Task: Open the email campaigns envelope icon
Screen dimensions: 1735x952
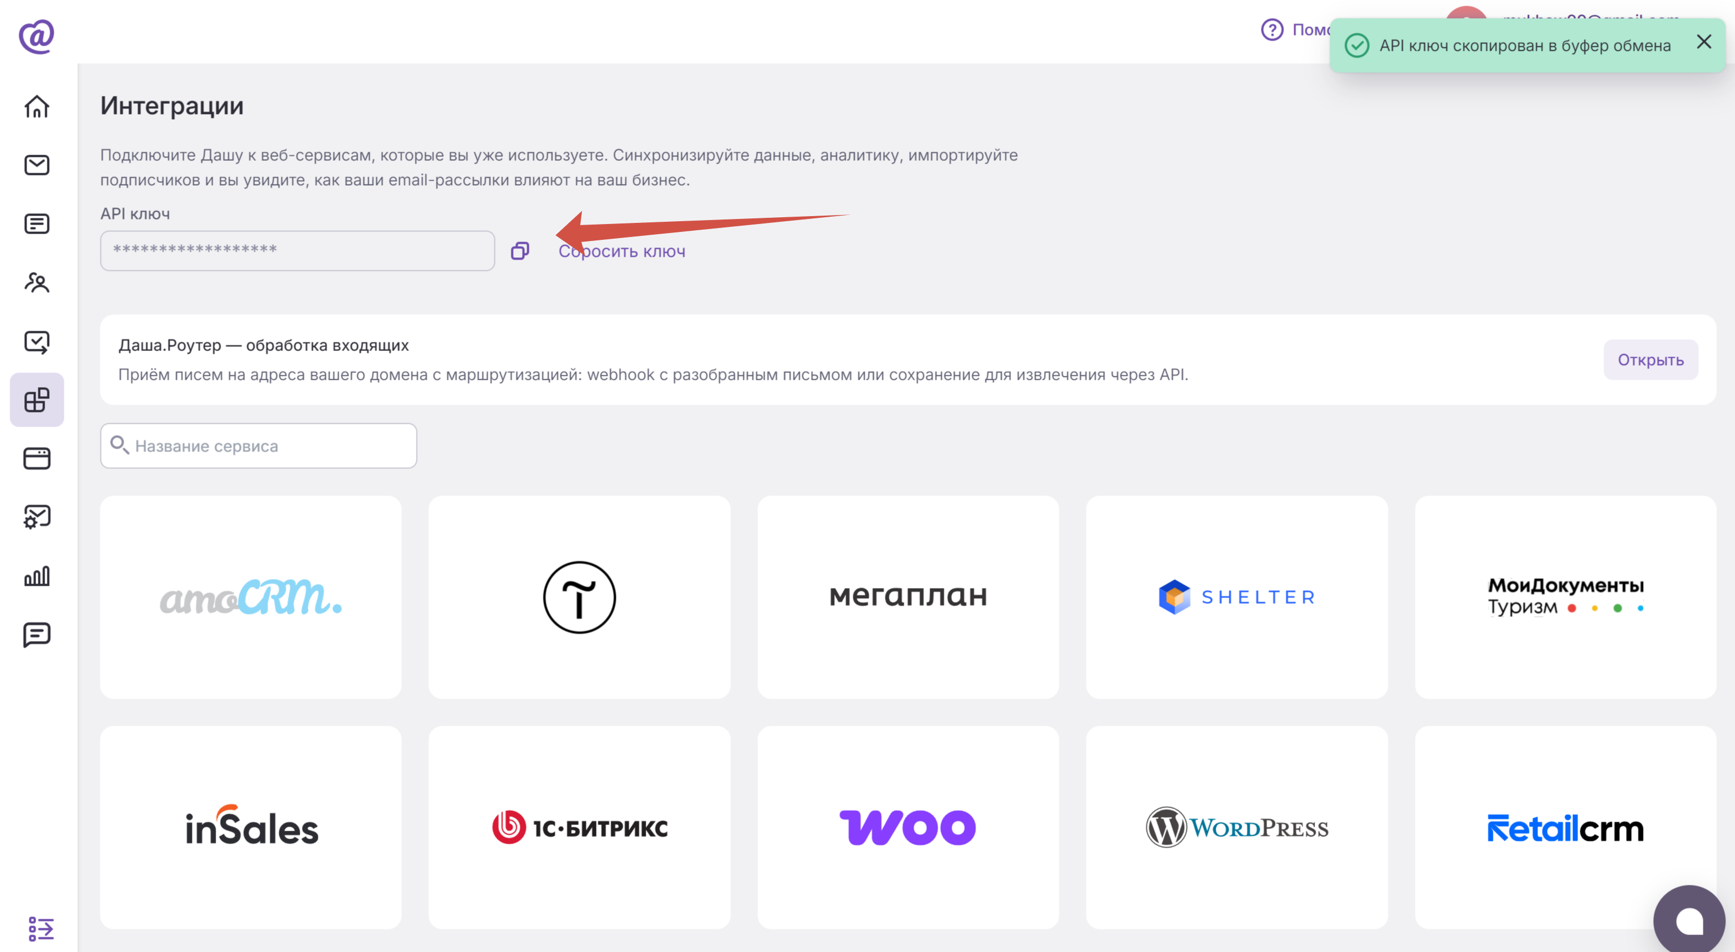Action: (37, 165)
